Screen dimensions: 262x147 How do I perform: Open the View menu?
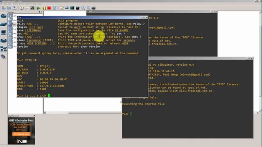(x=10, y=4)
